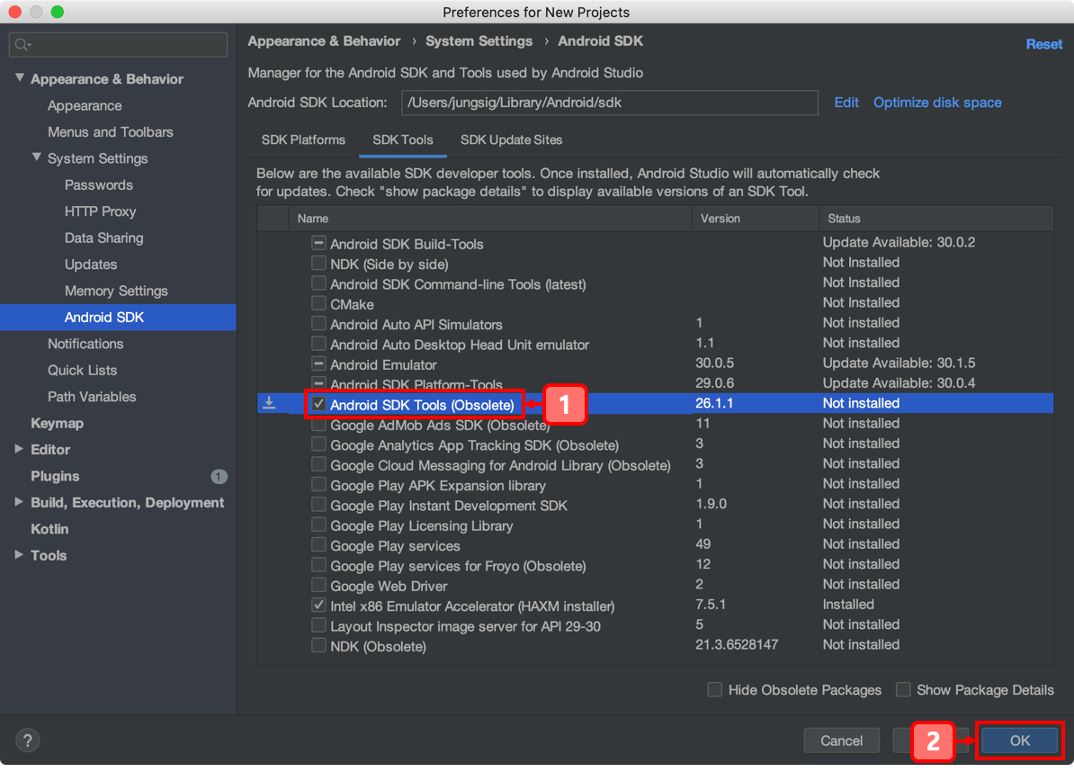Collapse System Settings tree arrow
1074x772 pixels.
[x=36, y=157]
